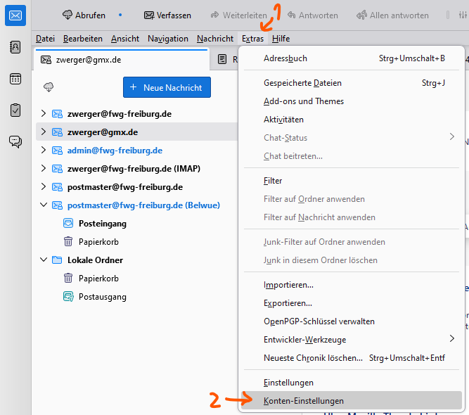Open the Mail space icon in sidebar

pos(15,15)
